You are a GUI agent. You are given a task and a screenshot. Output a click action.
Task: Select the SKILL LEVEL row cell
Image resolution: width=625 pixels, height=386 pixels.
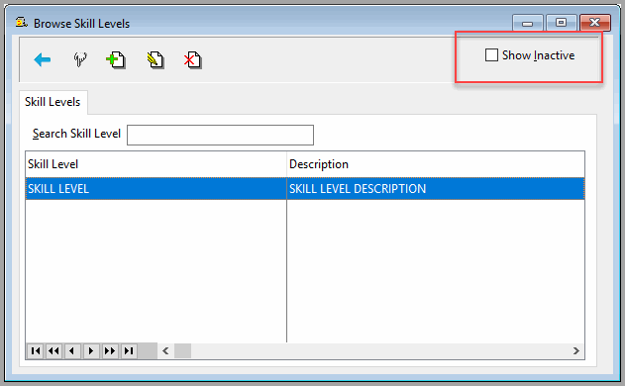tap(156, 188)
